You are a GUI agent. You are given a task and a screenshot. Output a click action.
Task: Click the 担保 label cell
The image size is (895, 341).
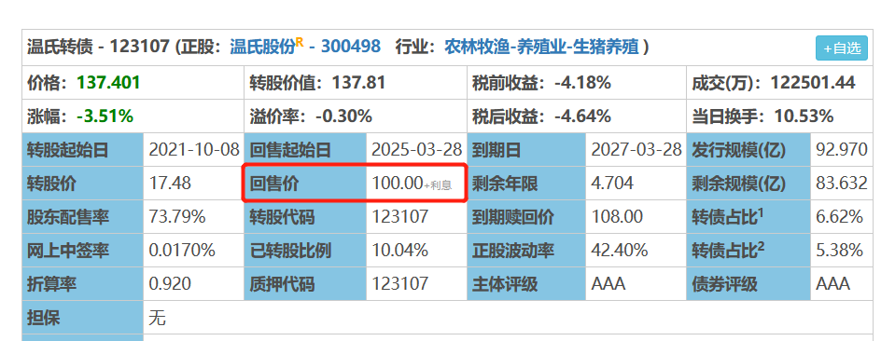83,317
